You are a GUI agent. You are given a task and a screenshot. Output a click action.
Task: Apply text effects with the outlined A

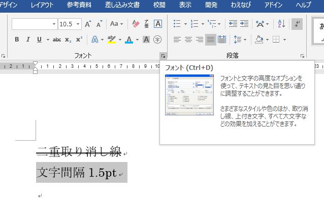[95, 39]
